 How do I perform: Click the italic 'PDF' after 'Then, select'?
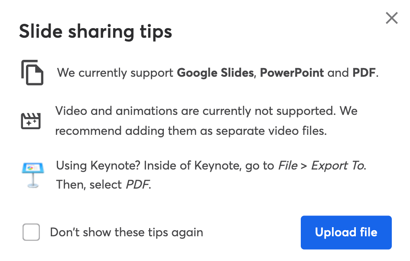click(x=137, y=185)
